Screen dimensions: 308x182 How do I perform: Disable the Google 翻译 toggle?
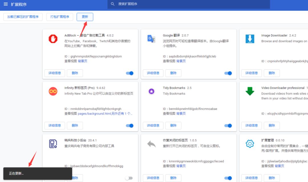(228, 73)
